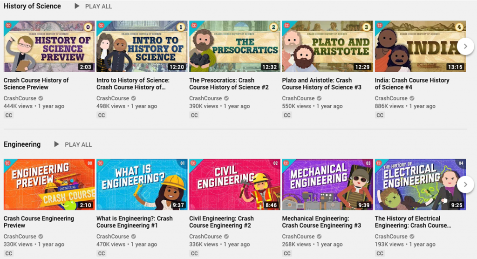
Task: Click CrashCourse channel under Mechanical Engineering video
Action: [x=298, y=237]
